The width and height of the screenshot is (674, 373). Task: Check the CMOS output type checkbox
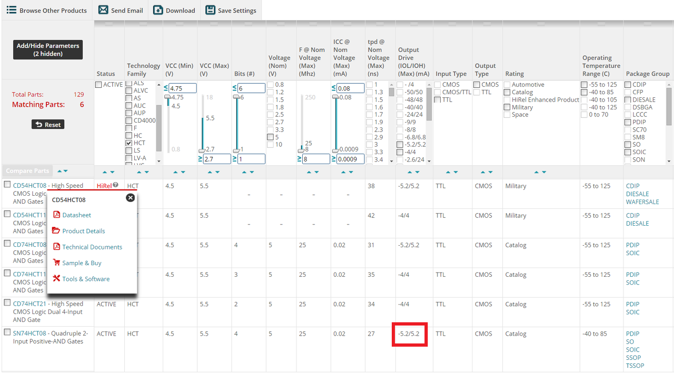[x=477, y=85]
